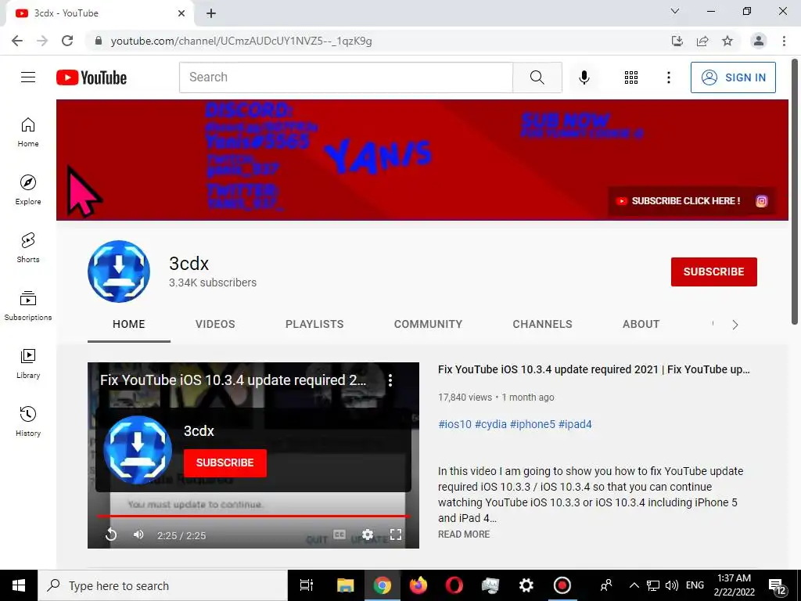Click the video red progress bar
Viewport: 801px width, 601px height.
tap(253, 516)
